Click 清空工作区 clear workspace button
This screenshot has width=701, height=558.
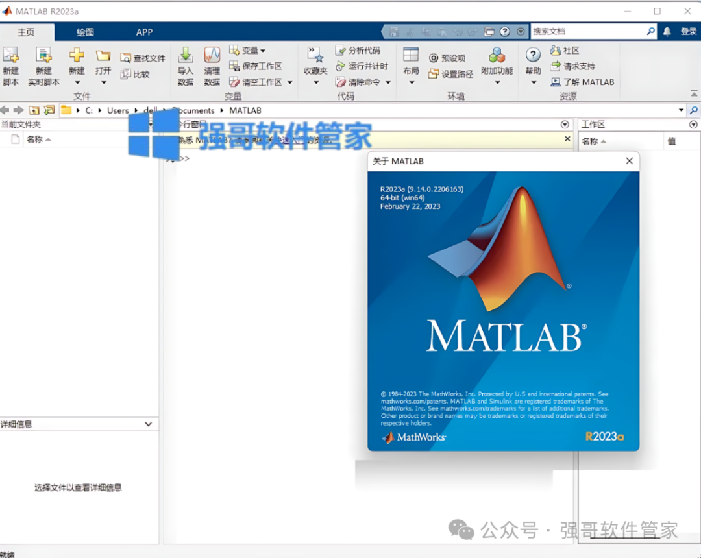255,82
